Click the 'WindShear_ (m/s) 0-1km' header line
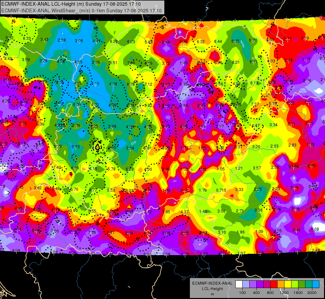Viewport: 325px width, 299px height. coord(81,11)
